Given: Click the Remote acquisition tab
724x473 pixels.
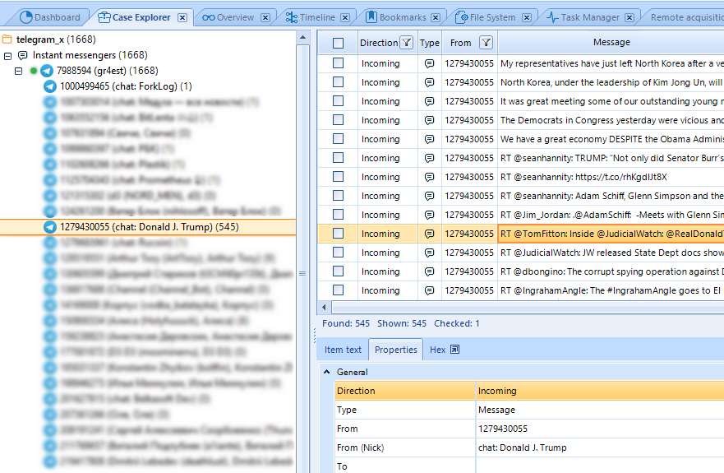Looking at the screenshot, I should [686, 17].
